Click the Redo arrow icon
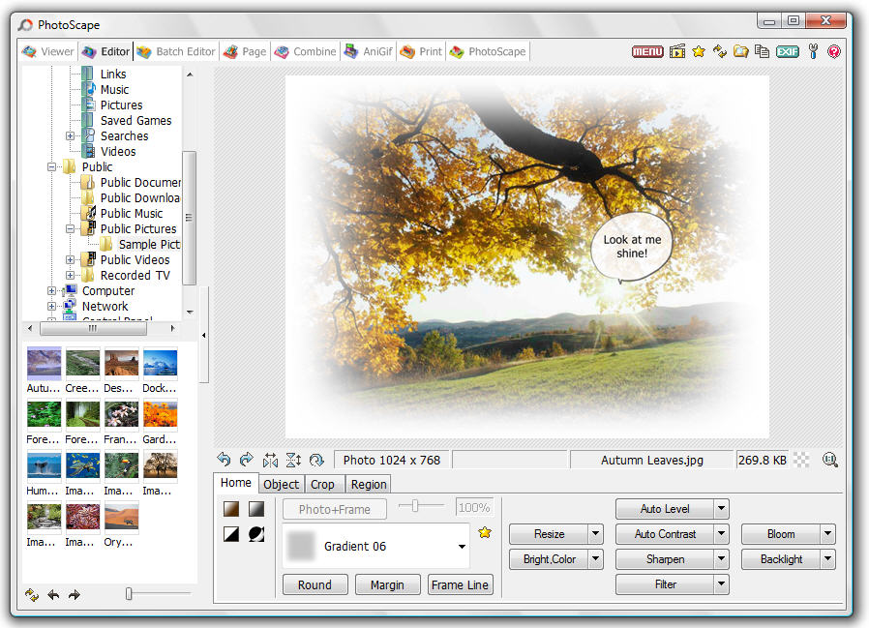 (x=246, y=460)
